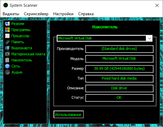Click the Описание label
163x127 pixels.
[x=75, y=88]
